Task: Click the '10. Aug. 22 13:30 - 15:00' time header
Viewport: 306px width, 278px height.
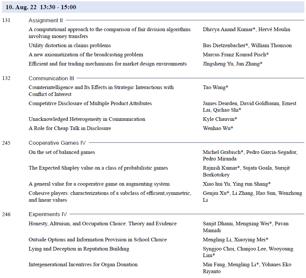Action: coord(41,7)
